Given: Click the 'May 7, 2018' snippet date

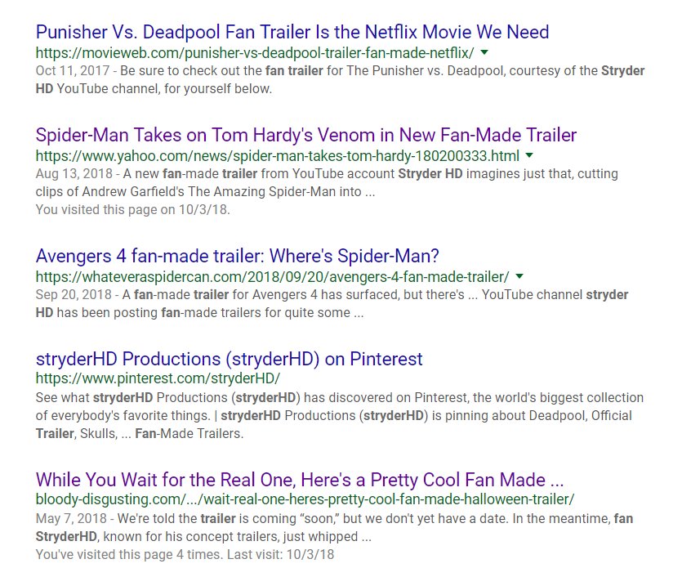Looking at the screenshot, I should (x=71, y=519).
